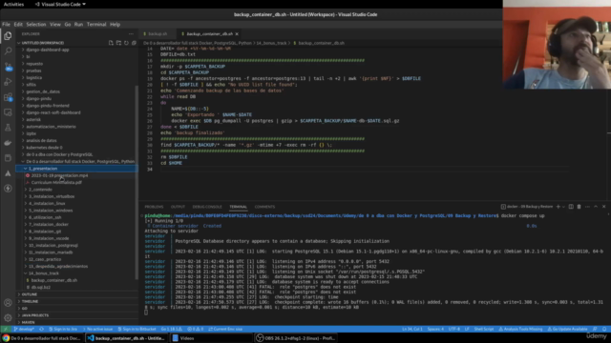Open the Run and Debug view

(8, 82)
